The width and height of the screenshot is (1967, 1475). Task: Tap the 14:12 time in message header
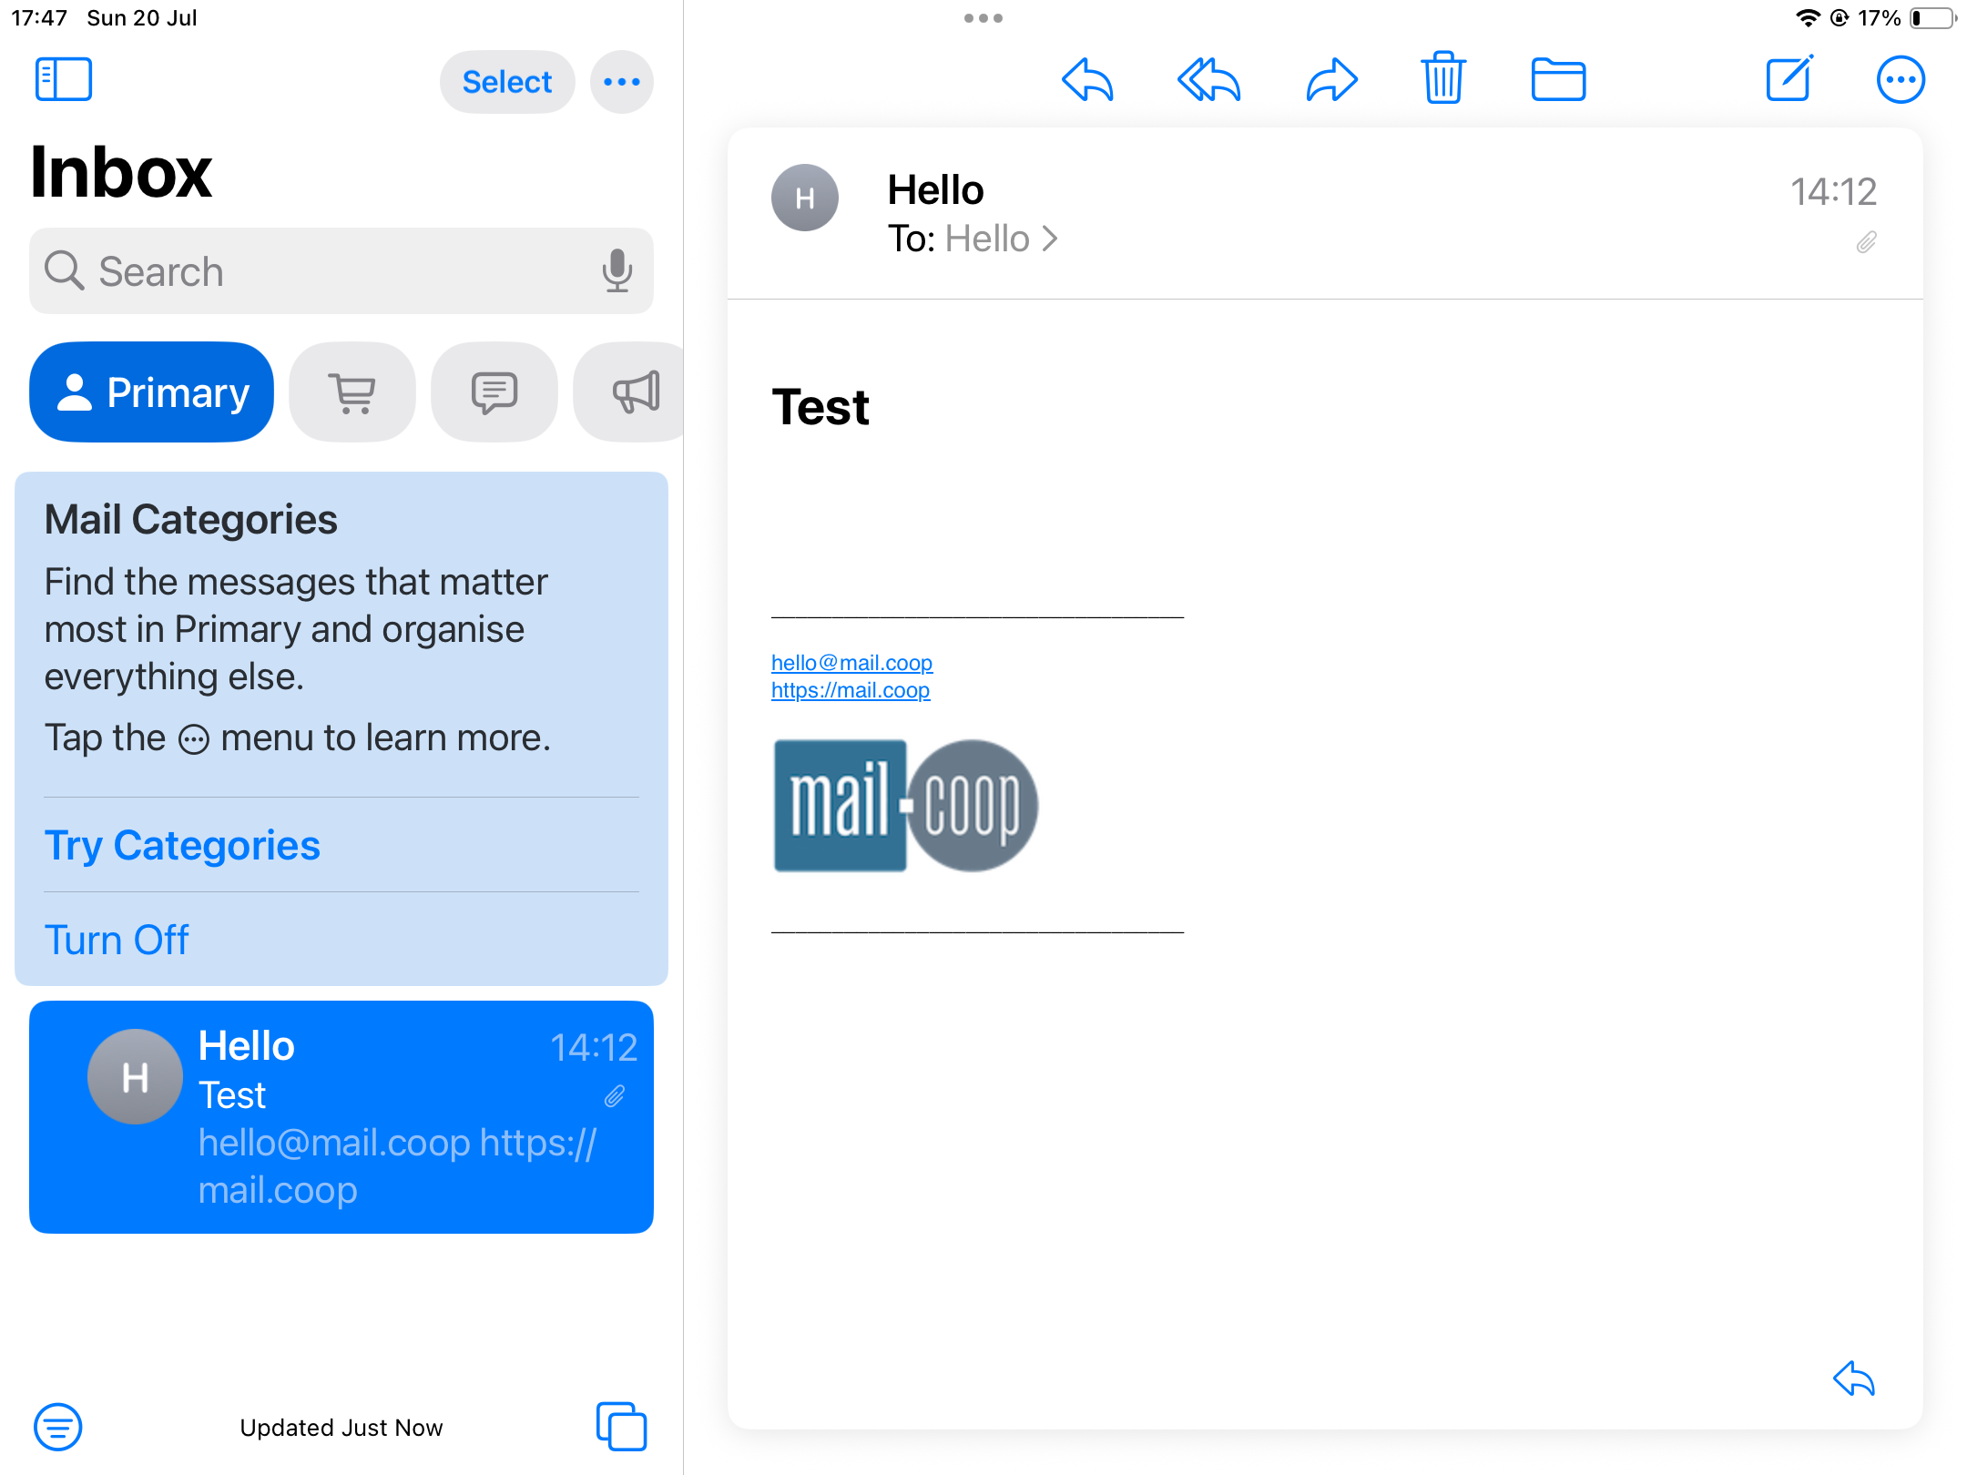[1833, 191]
